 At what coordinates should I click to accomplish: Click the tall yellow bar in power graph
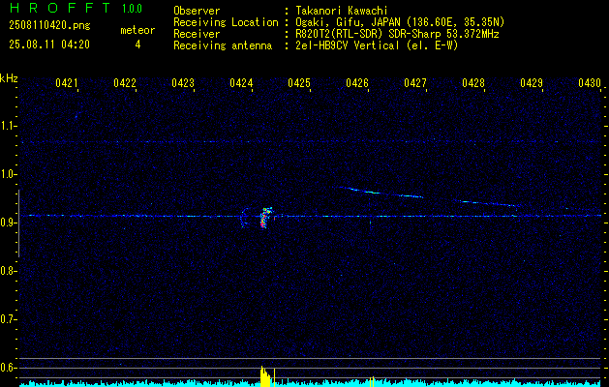pos(265,376)
